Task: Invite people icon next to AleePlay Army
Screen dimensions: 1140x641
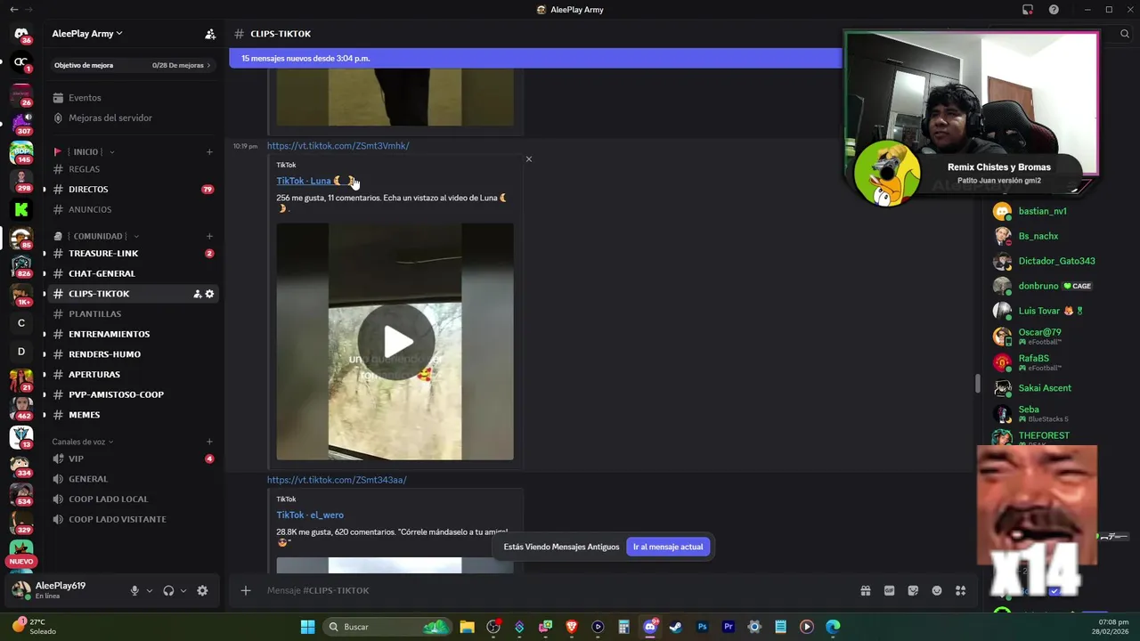Action: [x=210, y=34]
